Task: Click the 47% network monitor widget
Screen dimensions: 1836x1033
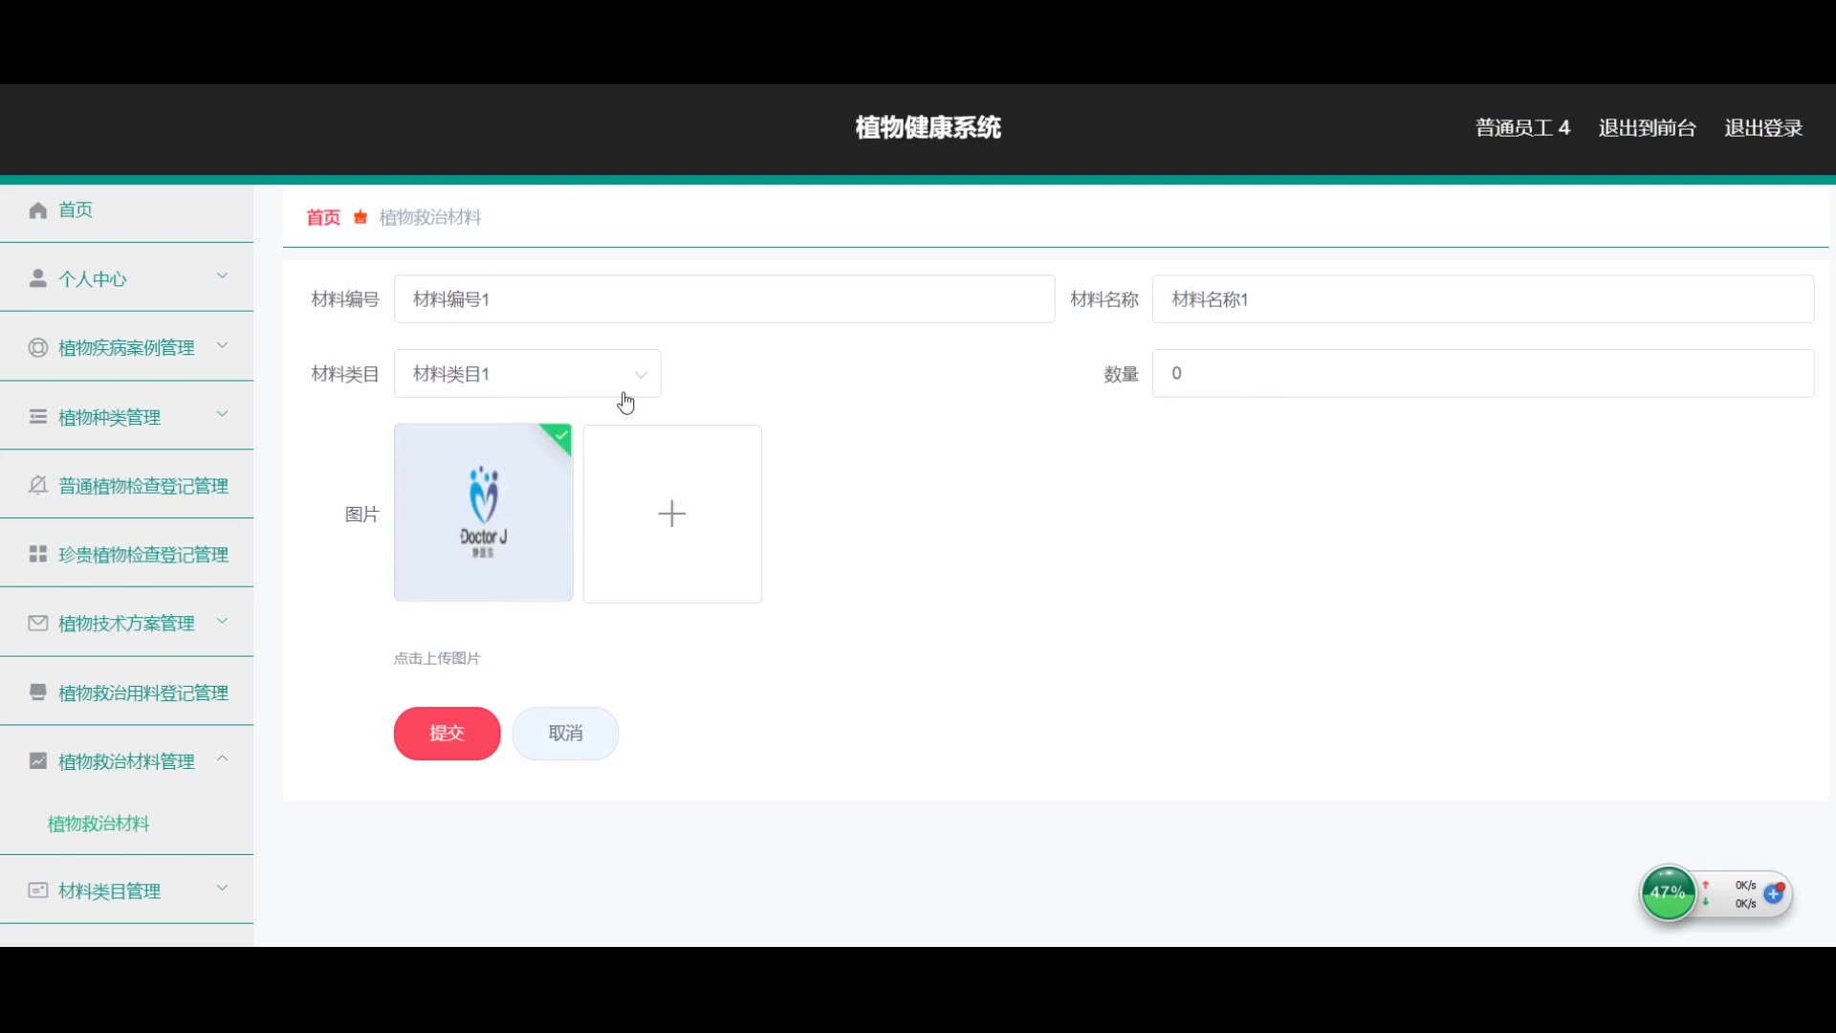Action: (x=1668, y=892)
